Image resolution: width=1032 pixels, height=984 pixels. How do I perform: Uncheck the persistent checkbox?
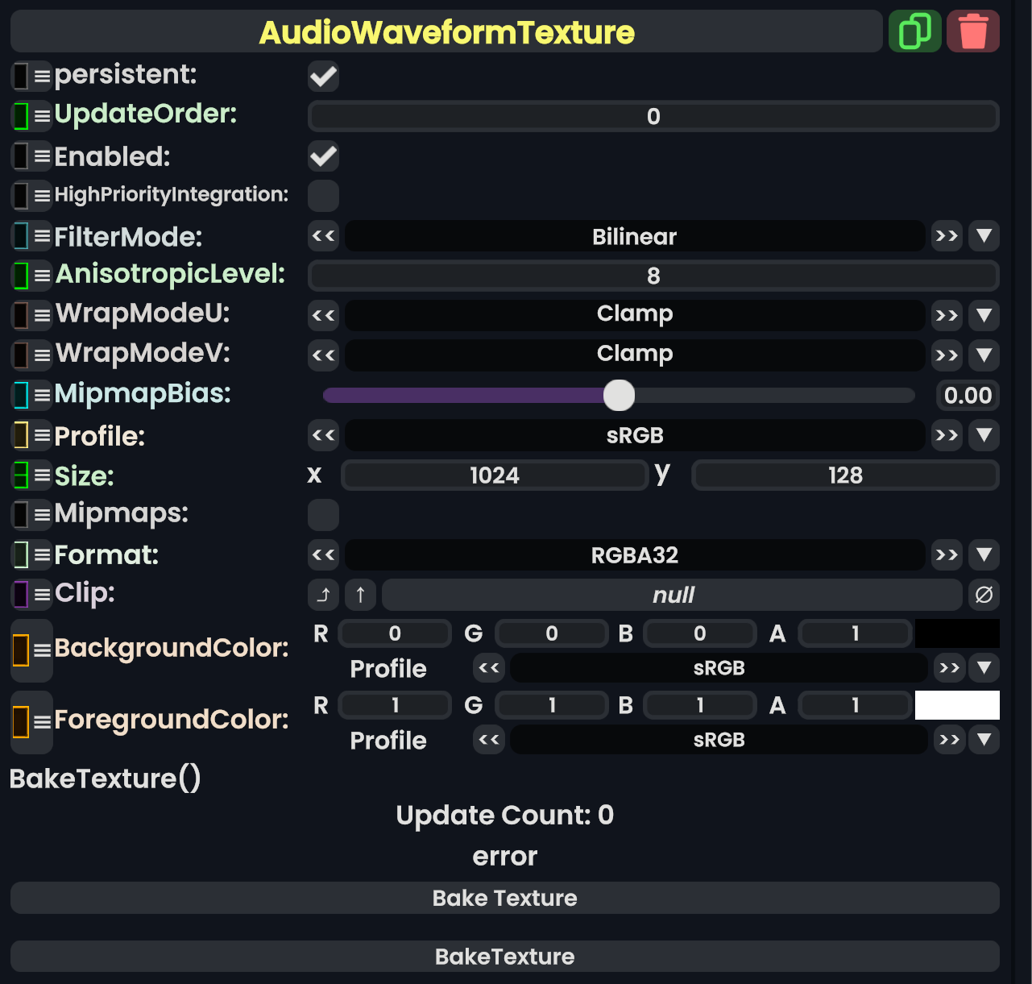click(323, 77)
